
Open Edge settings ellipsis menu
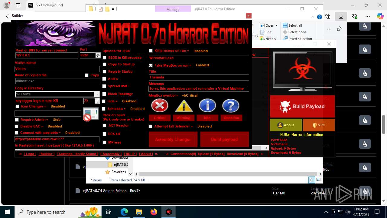click(x=368, y=17)
